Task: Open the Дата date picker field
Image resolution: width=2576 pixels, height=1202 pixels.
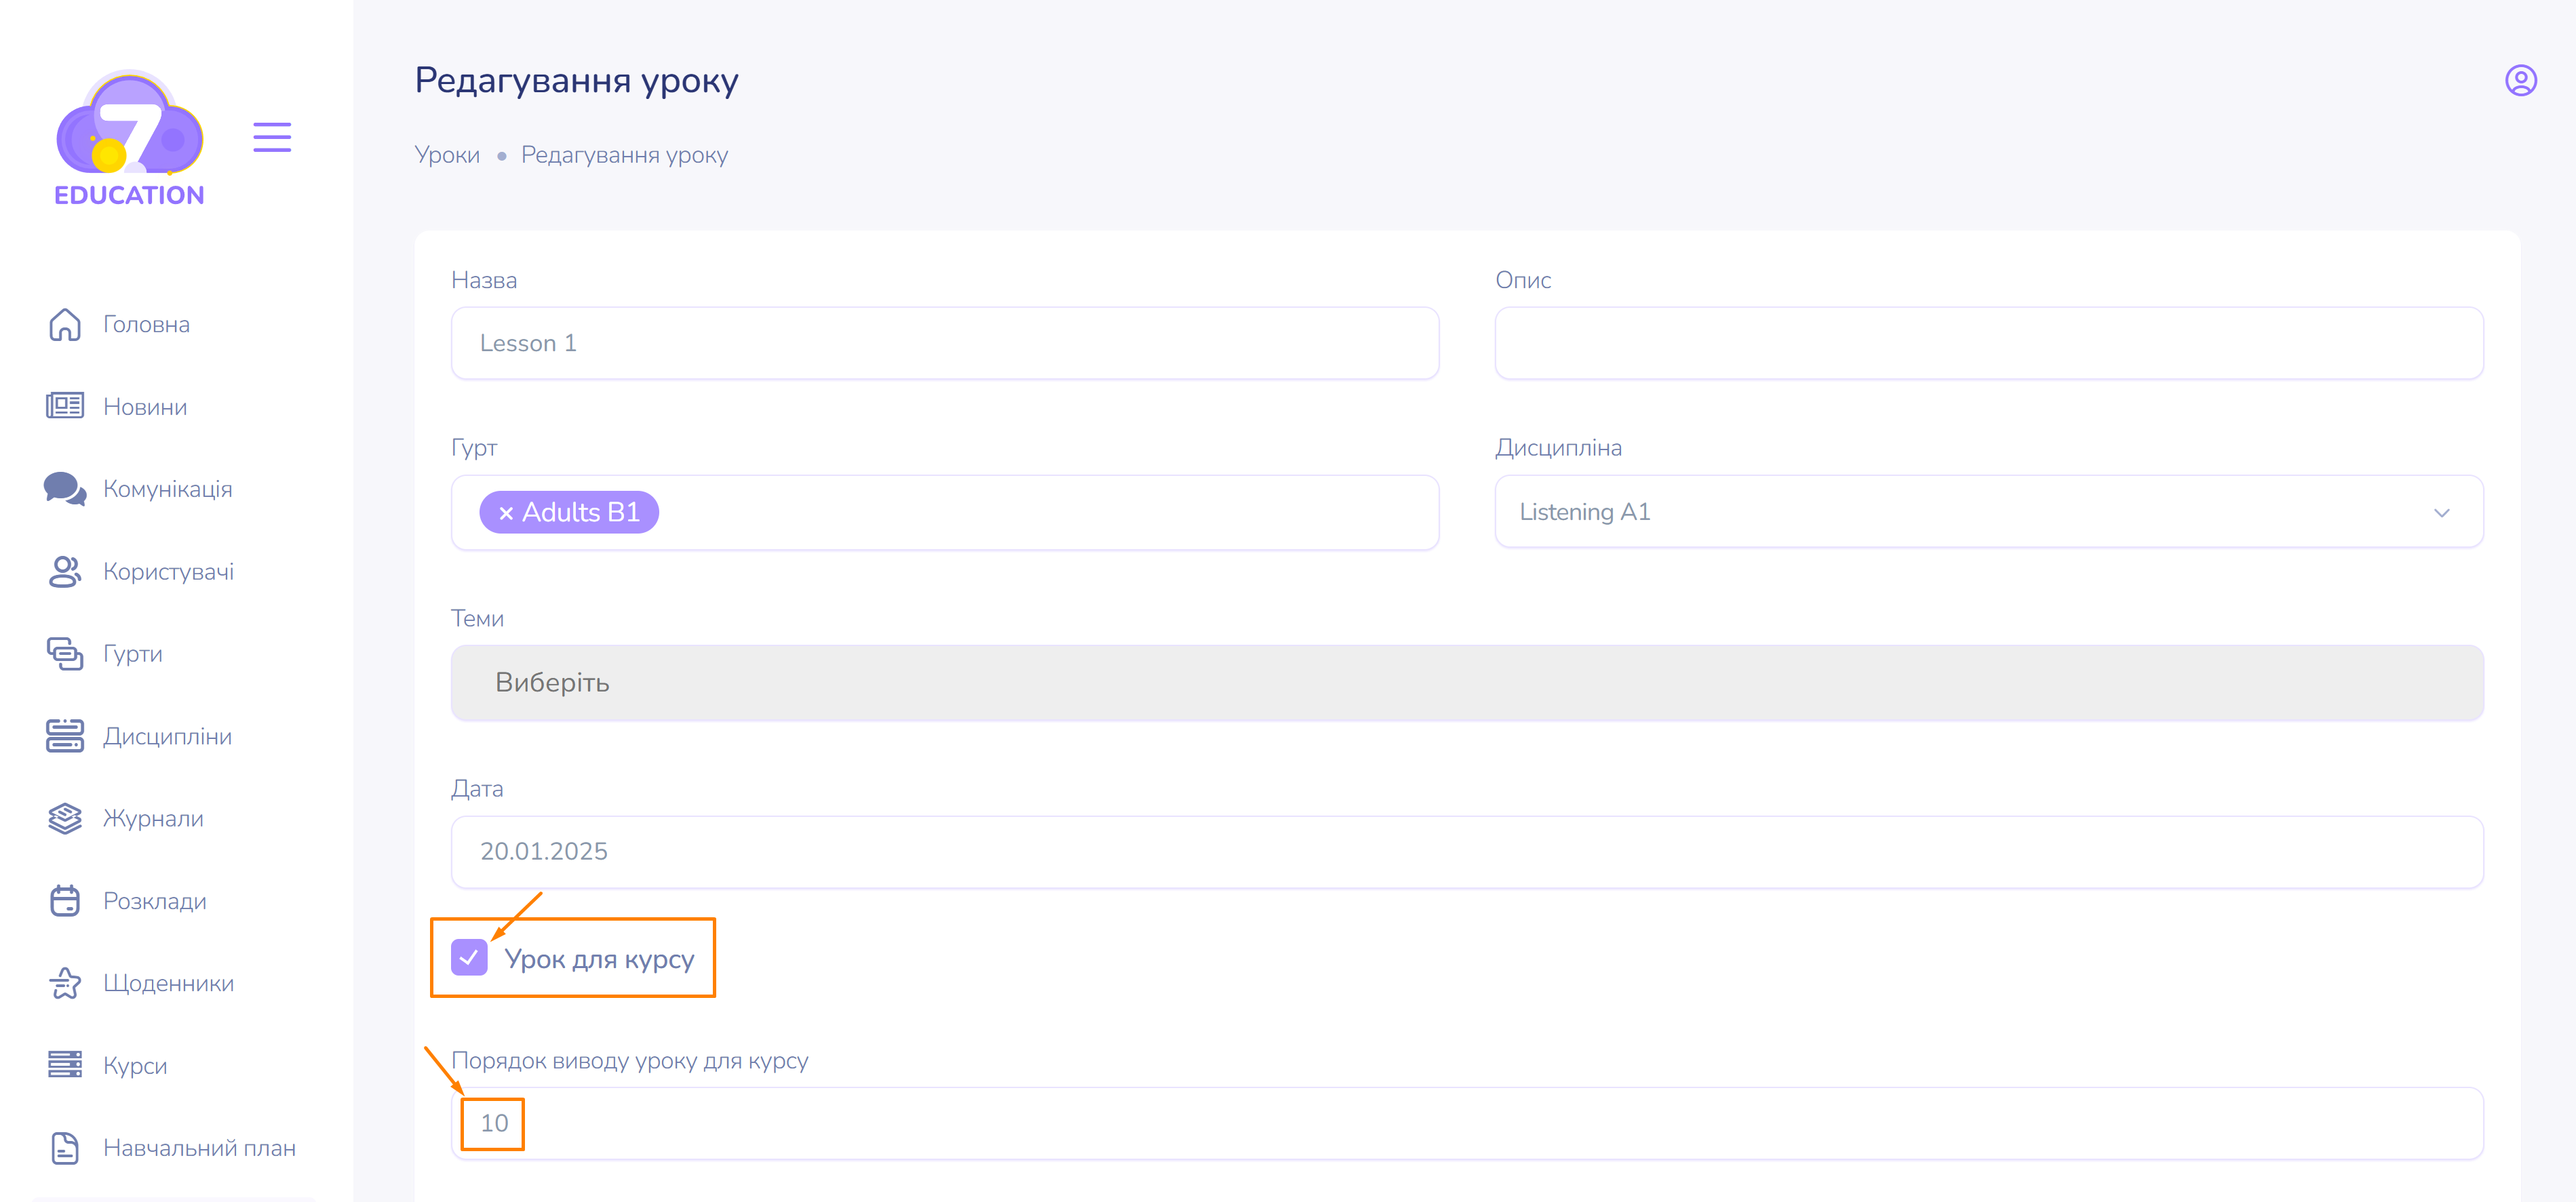Action: point(1466,852)
